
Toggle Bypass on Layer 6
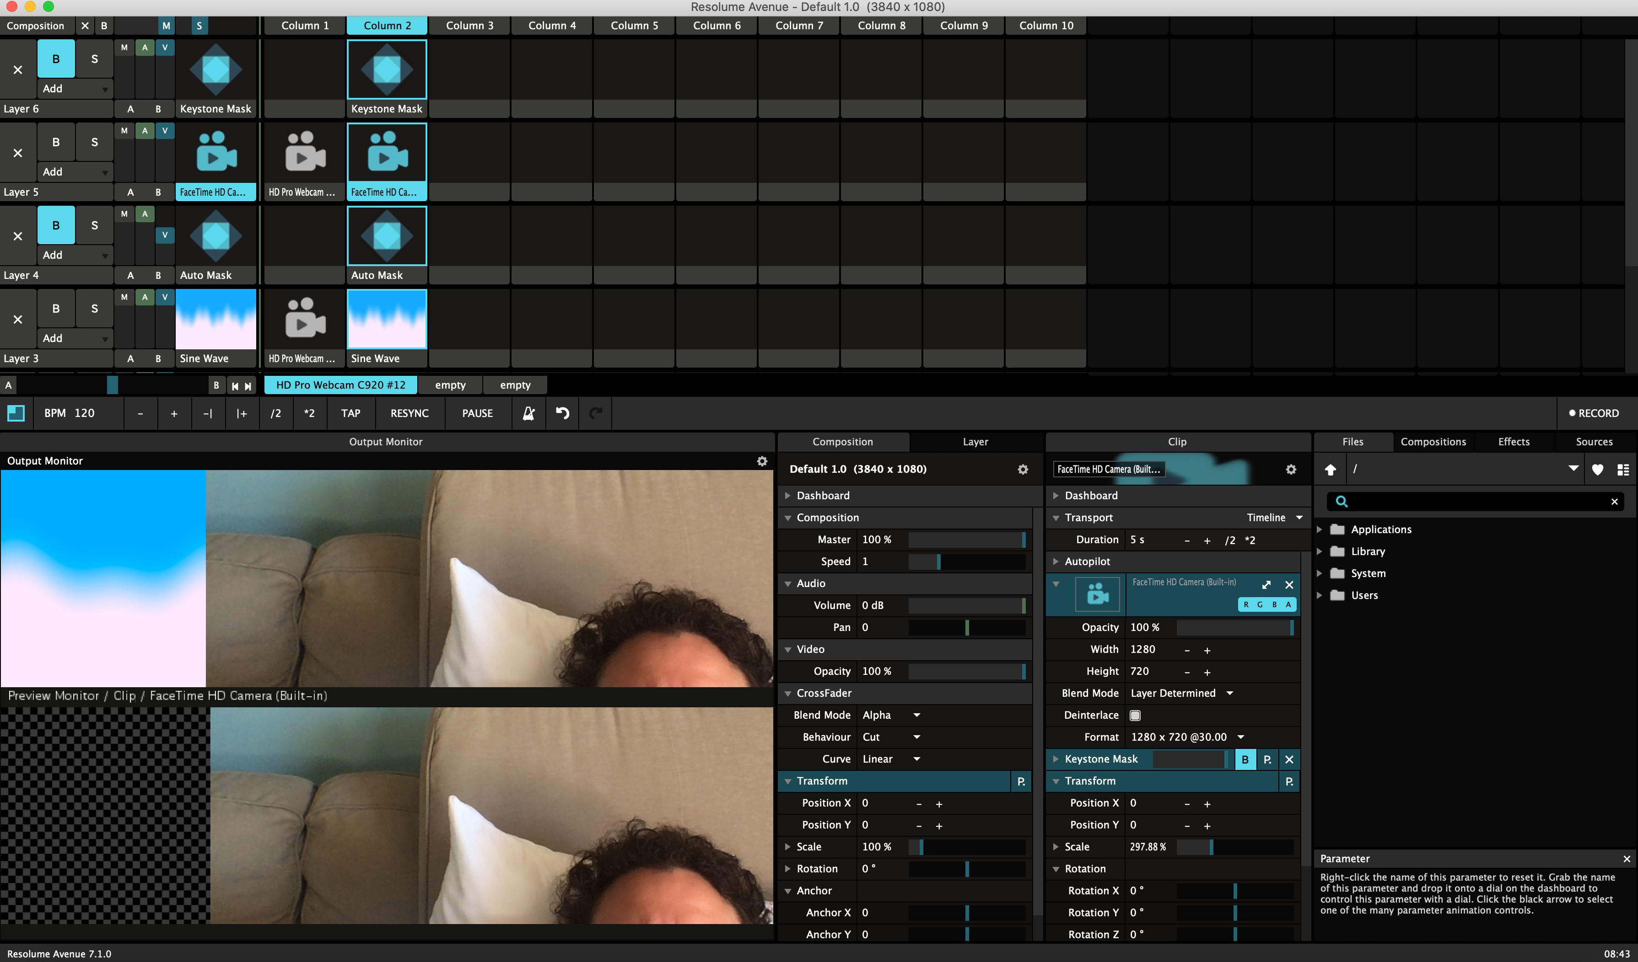(56, 59)
